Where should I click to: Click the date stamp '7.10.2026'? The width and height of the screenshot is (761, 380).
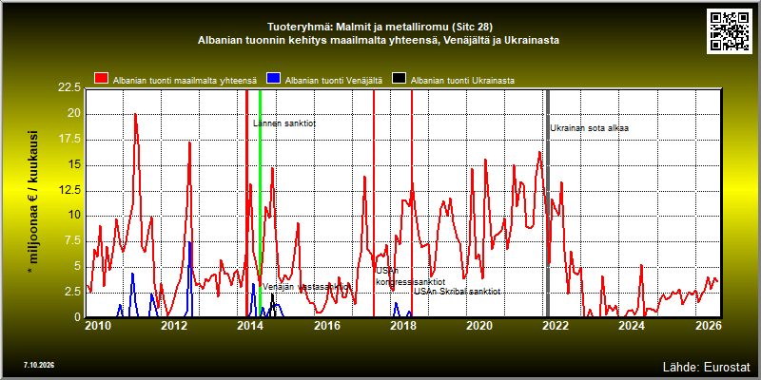(x=38, y=365)
